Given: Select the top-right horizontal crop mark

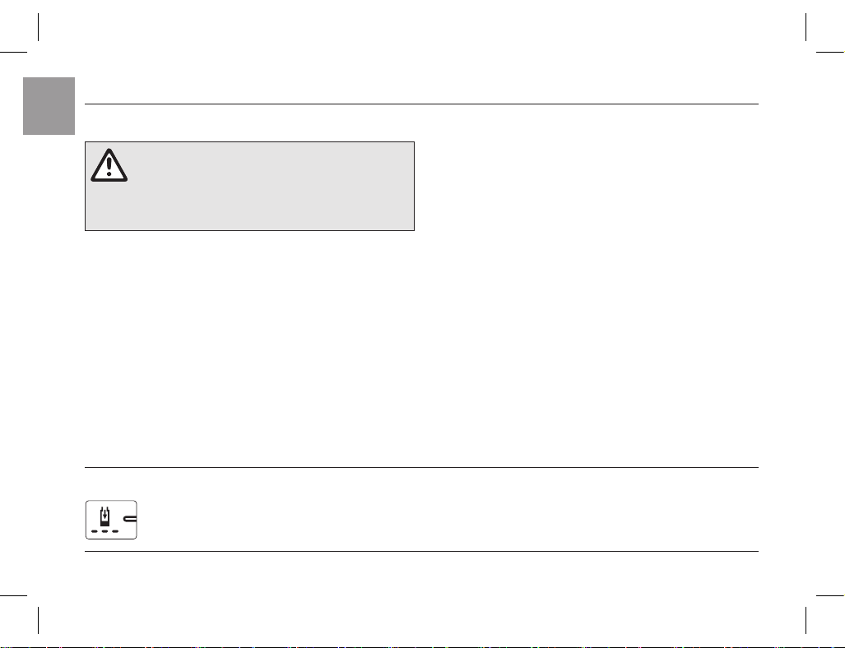Looking at the screenshot, I should (x=830, y=53).
